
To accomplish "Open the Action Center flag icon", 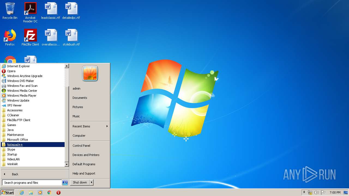I will pos(323,192).
